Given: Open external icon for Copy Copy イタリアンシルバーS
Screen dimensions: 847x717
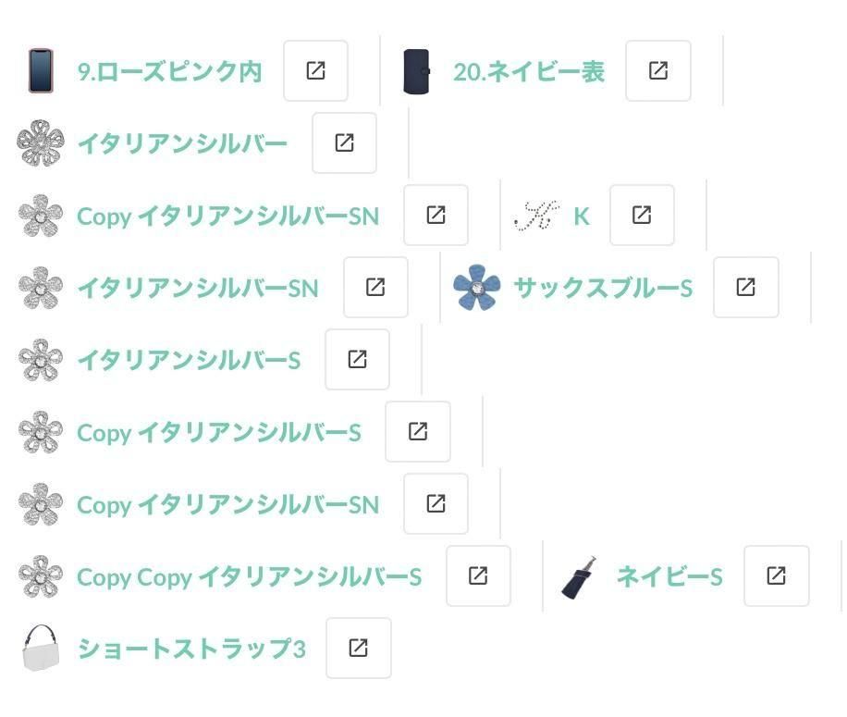Looking at the screenshot, I should [x=478, y=576].
